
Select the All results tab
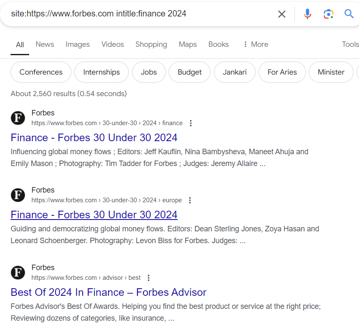coord(20,45)
